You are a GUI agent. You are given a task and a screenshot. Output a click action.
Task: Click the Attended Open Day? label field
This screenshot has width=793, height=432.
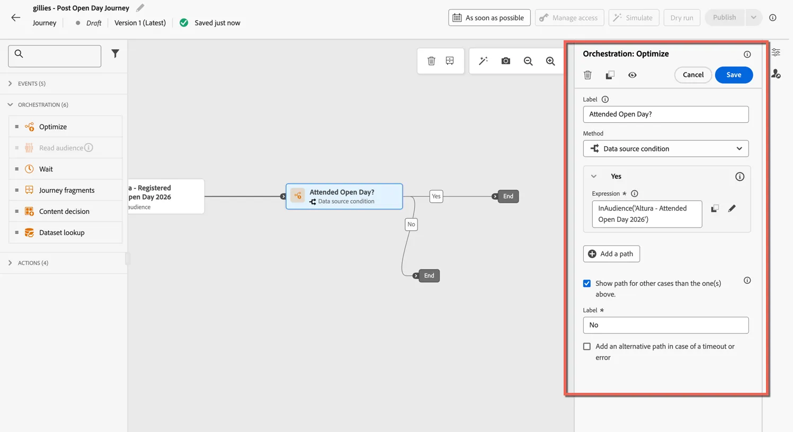pos(665,114)
